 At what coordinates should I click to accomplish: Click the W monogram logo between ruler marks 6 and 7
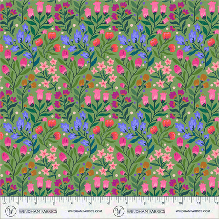(x=119, y=211)
